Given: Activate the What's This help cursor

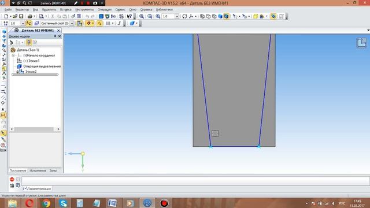Looking at the screenshot, I should [x=129, y=16].
